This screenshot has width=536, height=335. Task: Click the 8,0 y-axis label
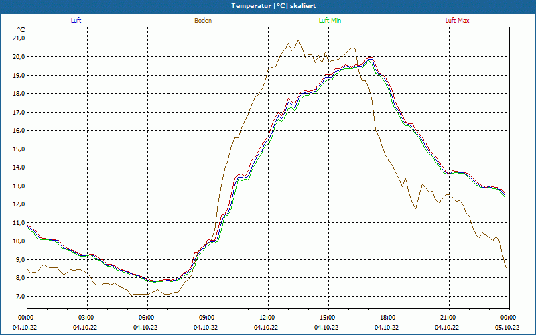22,278
